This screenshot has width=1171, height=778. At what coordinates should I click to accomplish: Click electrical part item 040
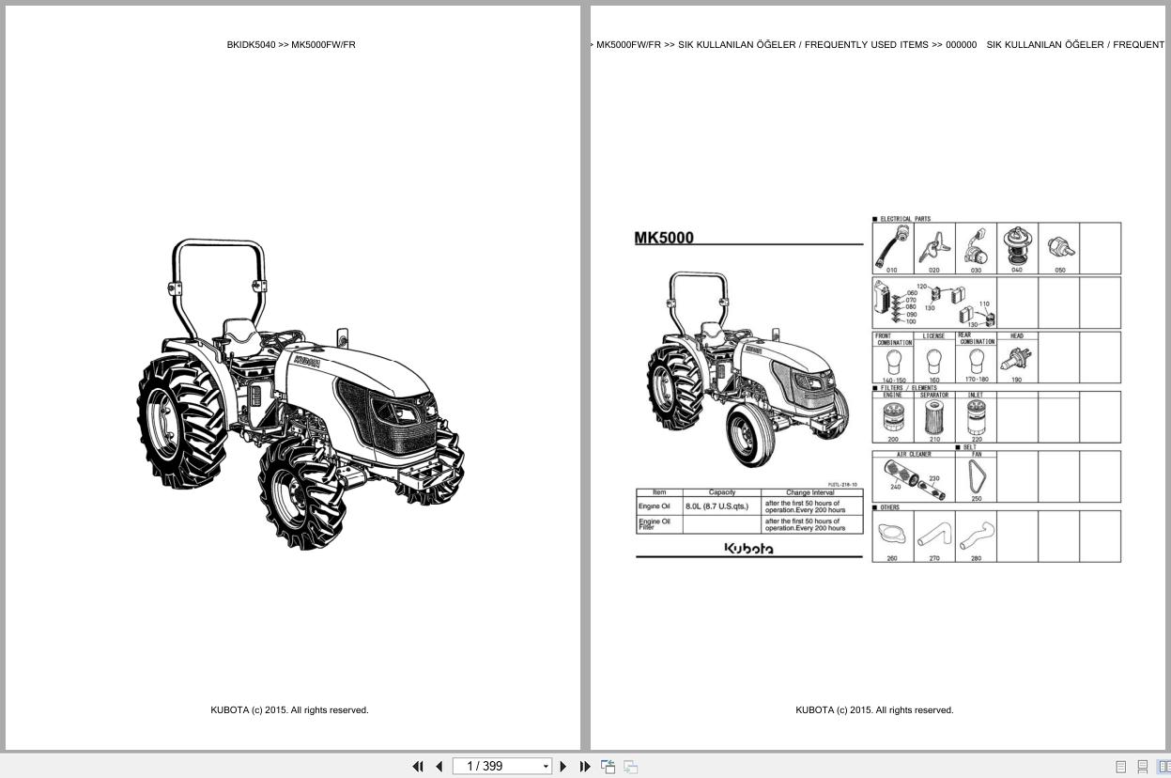tap(1017, 248)
